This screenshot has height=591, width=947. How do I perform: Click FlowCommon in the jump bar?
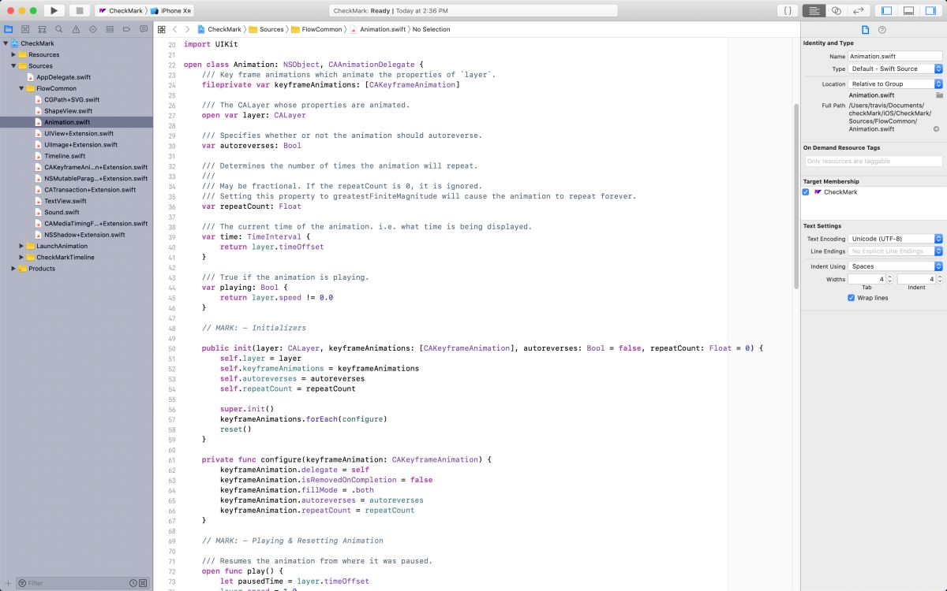[x=316, y=29]
